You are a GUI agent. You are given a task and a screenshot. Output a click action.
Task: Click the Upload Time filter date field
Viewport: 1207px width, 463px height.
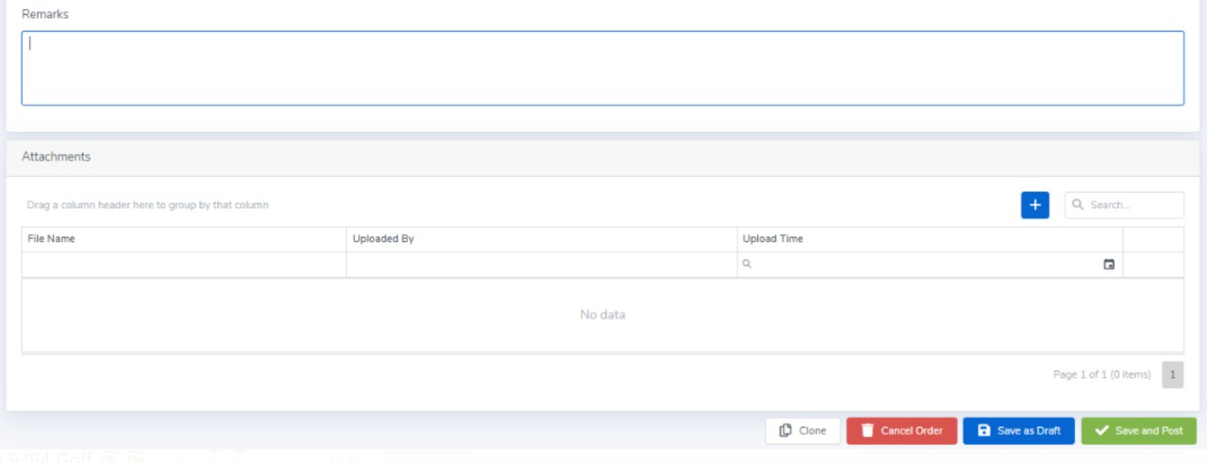(x=922, y=265)
